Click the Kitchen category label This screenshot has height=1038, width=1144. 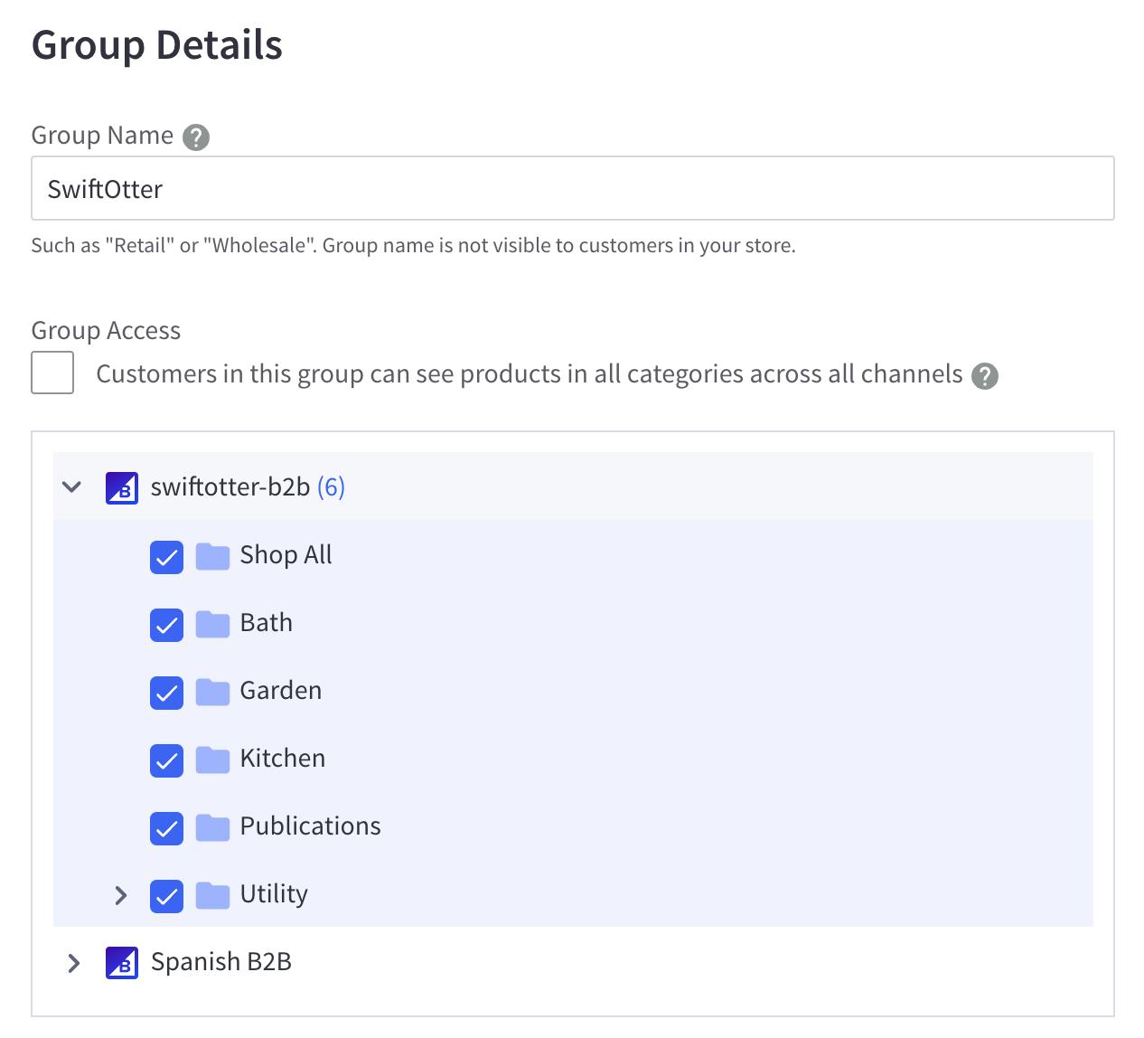coord(283,759)
